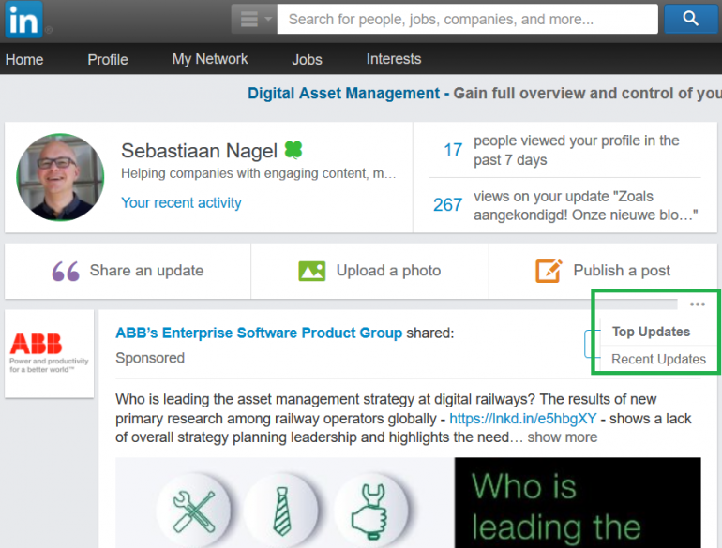The width and height of the screenshot is (722, 548).
Task: Click the 'Helping companies with engaging content' headline
Action: 258,173
